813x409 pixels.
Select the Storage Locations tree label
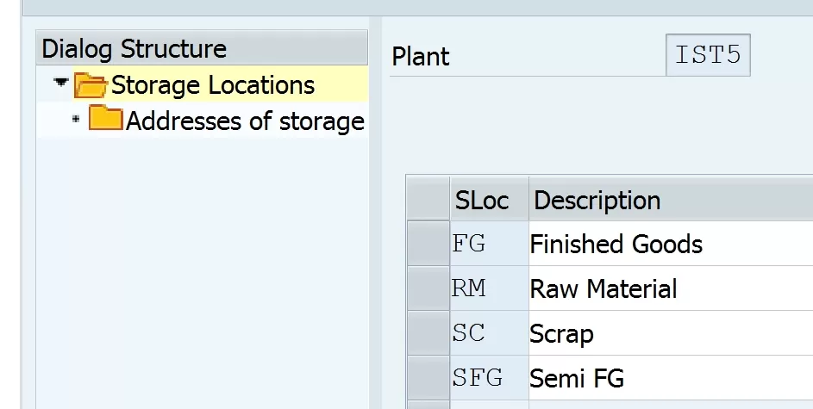(x=213, y=85)
